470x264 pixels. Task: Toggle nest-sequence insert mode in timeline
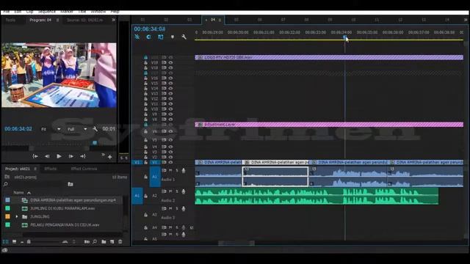tap(137, 37)
